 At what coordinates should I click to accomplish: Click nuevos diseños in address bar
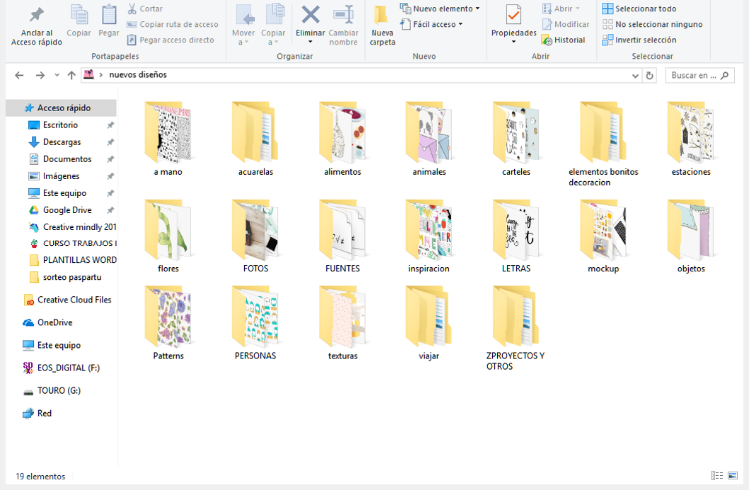click(x=138, y=75)
